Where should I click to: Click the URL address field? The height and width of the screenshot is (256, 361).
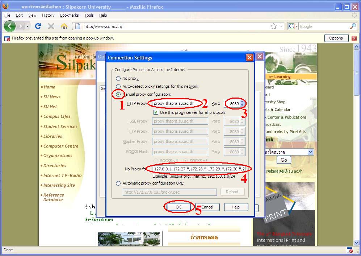pyautogui.click(x=176, y=26)
